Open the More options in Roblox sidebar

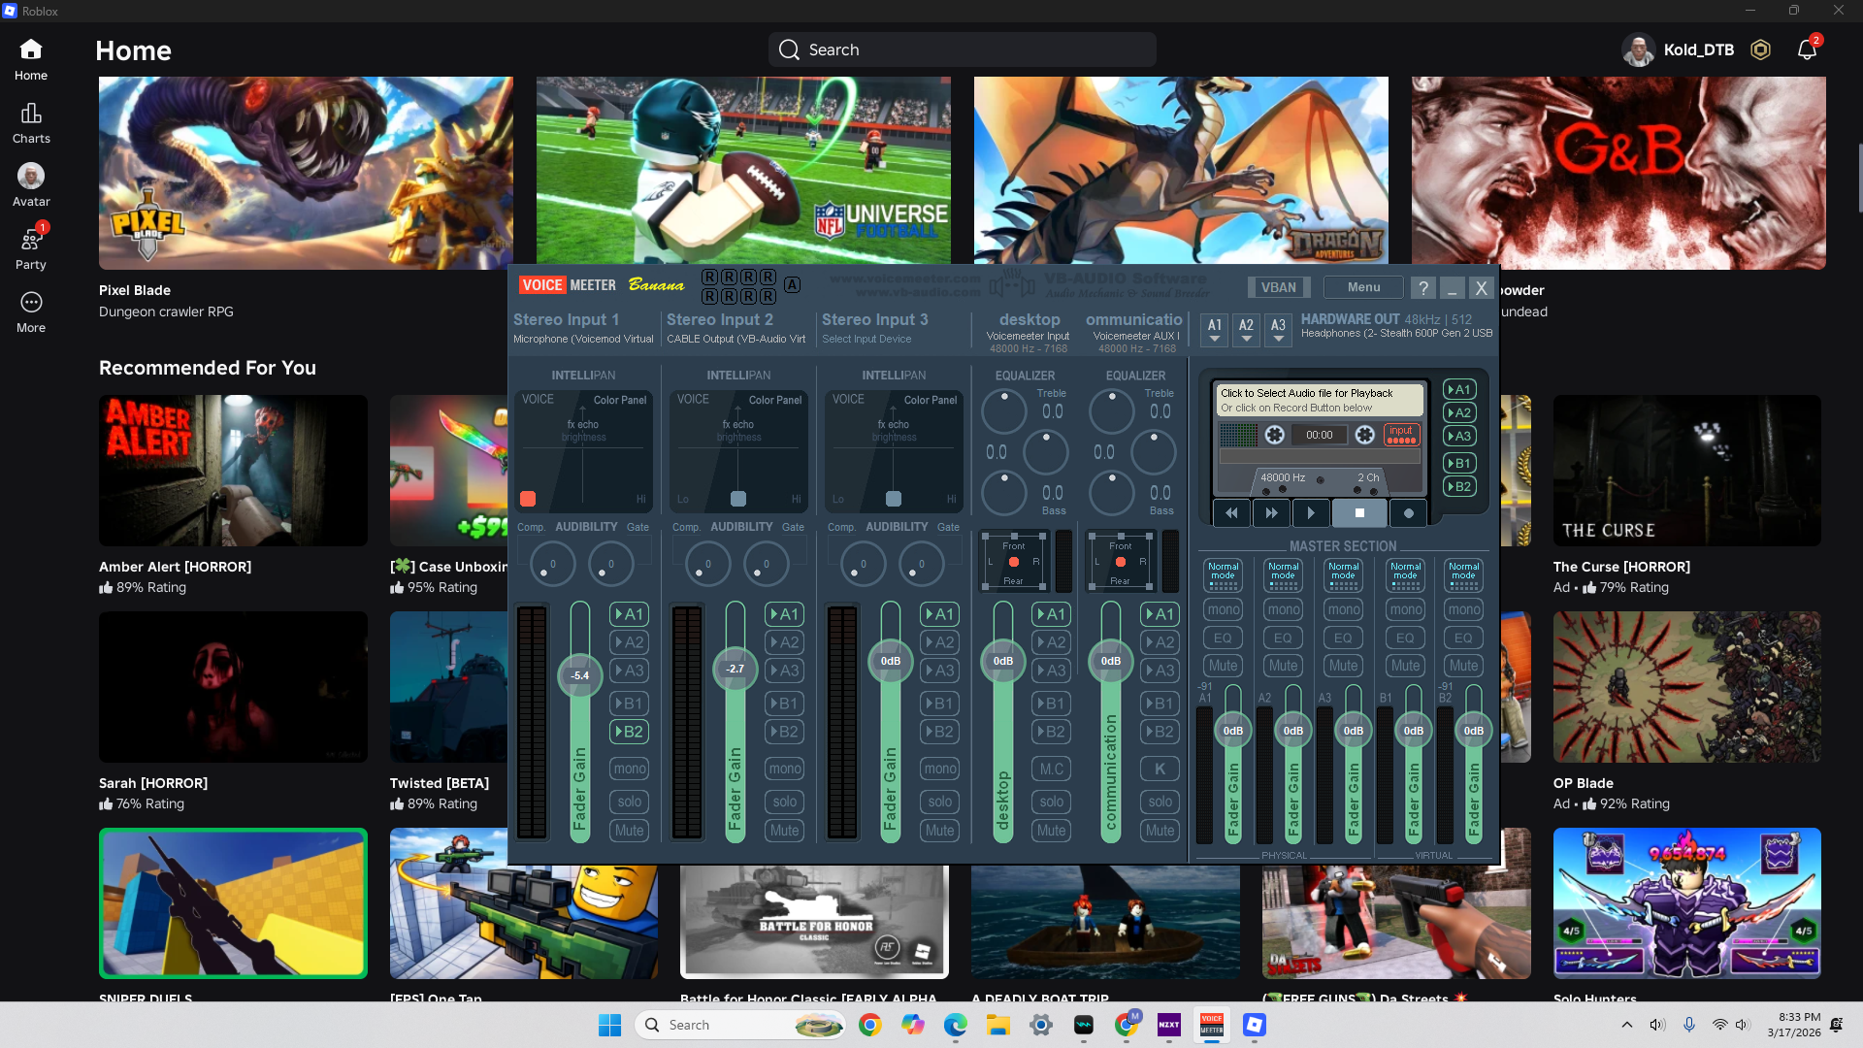pyautogui.click(x=31, y=312)
